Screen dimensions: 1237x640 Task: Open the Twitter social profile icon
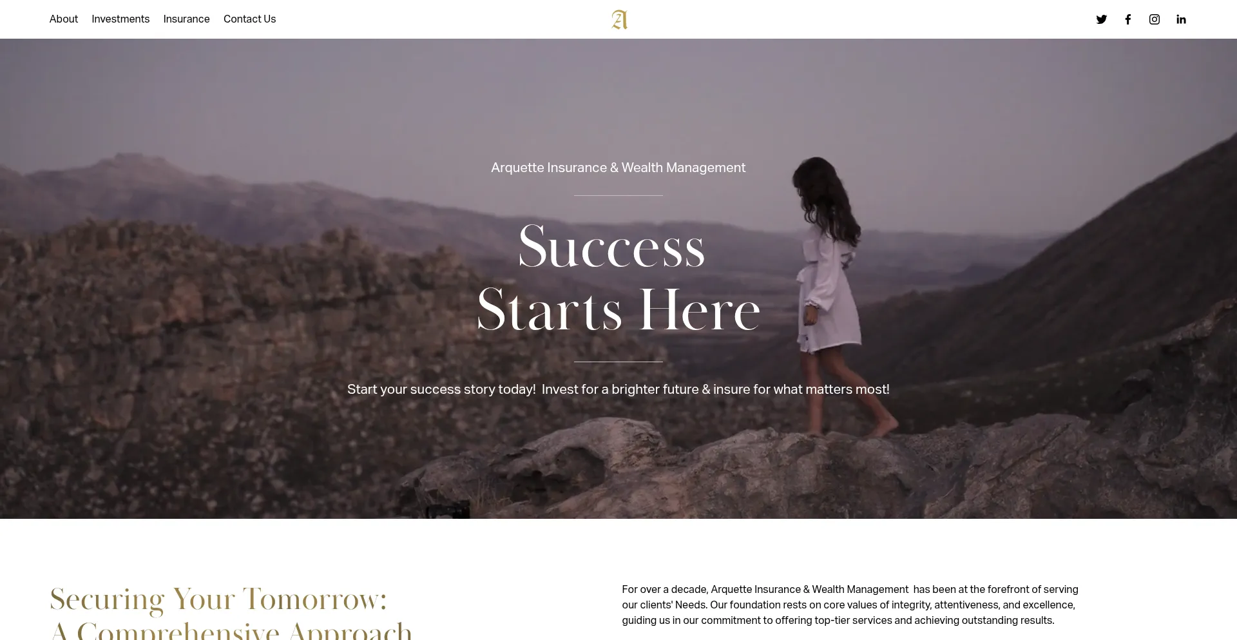pos(1101,19)
